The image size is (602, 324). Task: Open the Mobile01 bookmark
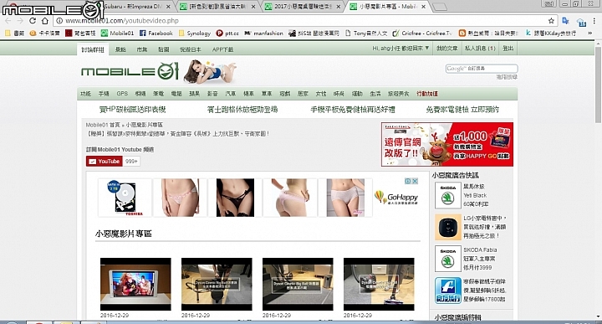click(118, 33)
